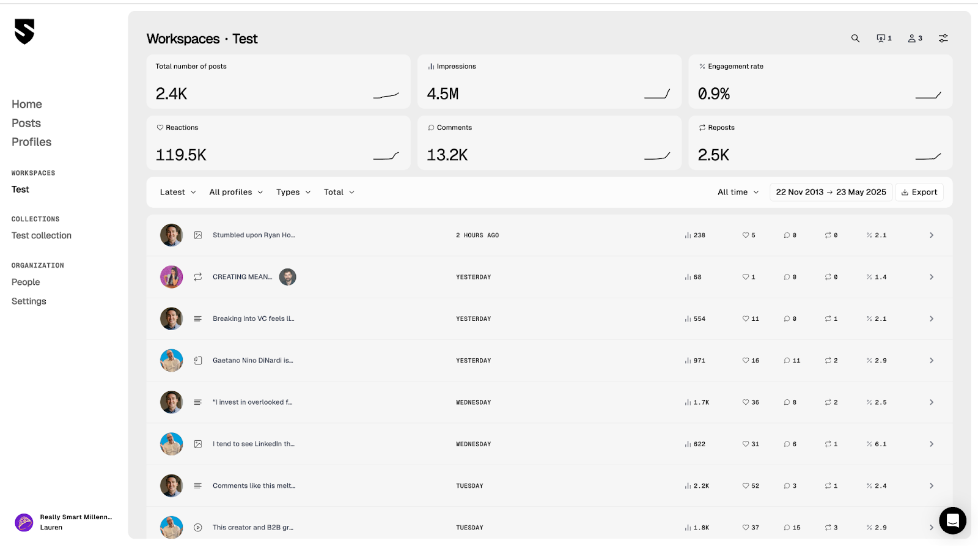Image resolution: width=978 pixels, height=546 pixels.
Task: Click heart reactions icon showing 52
Action: tap(746, 486)
